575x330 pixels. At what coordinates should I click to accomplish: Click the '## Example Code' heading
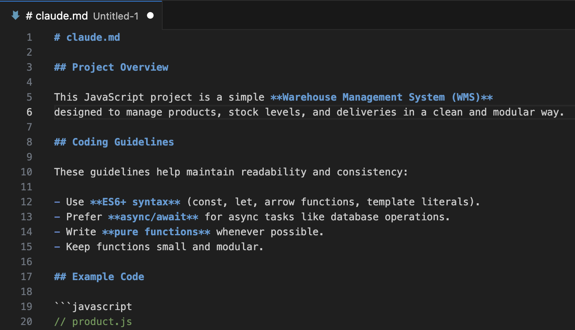coord(99,276)
